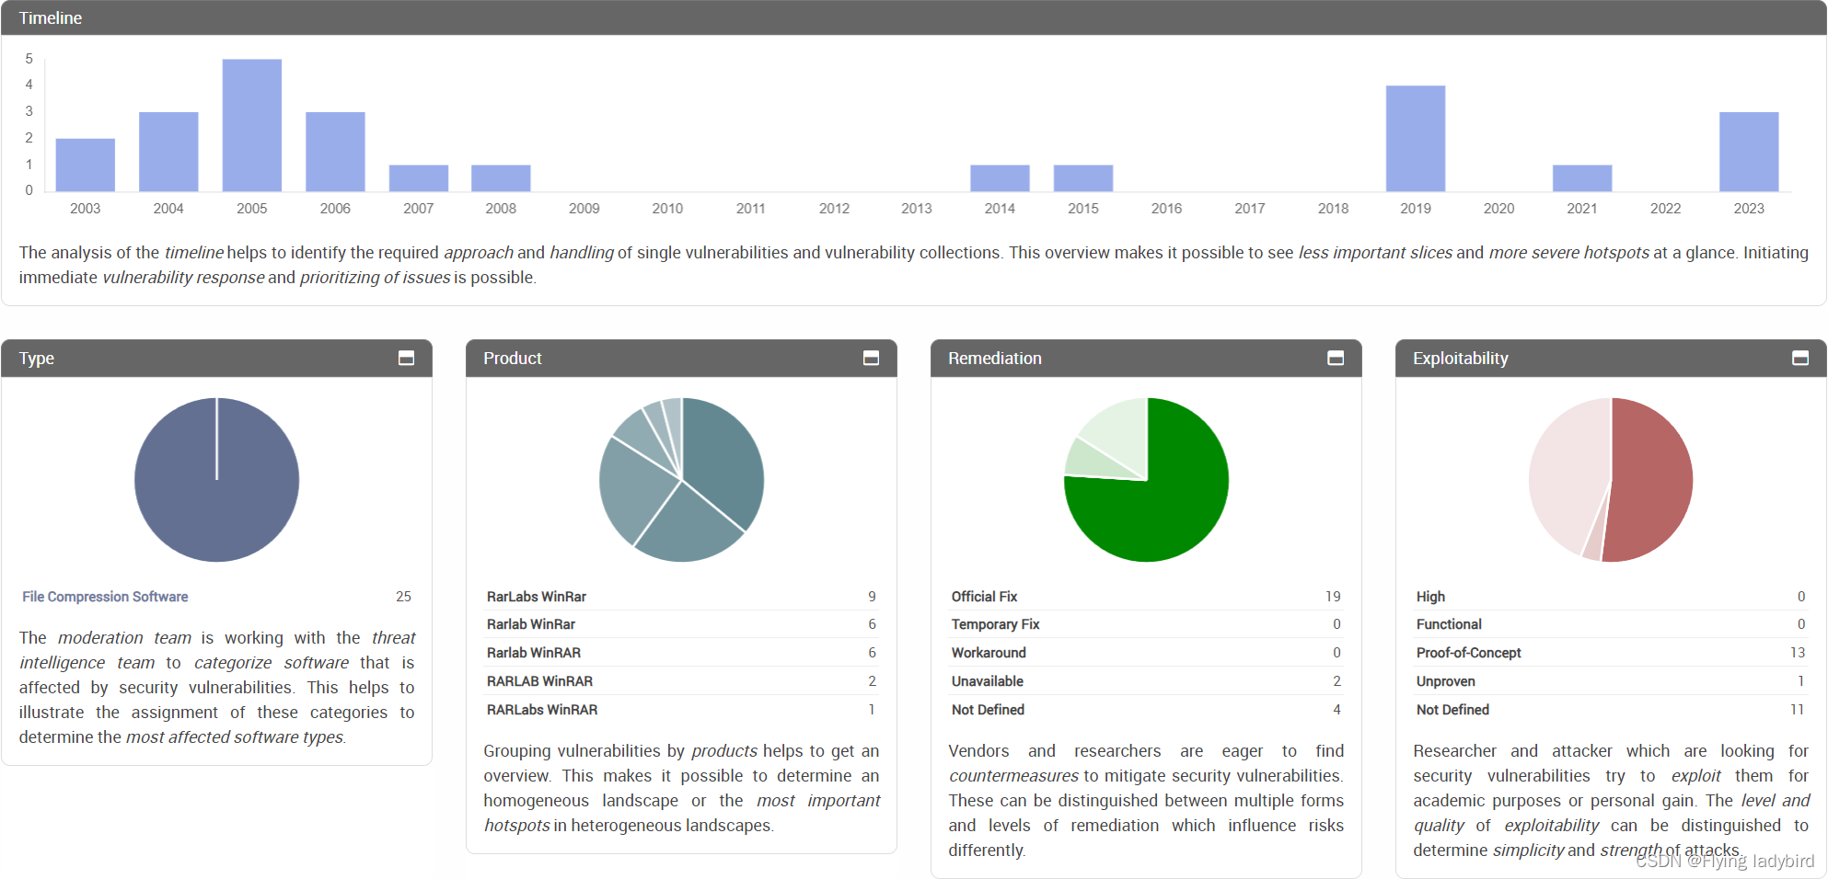
Task: Click the High exploitability row
Action: [x=1611, y=597]
